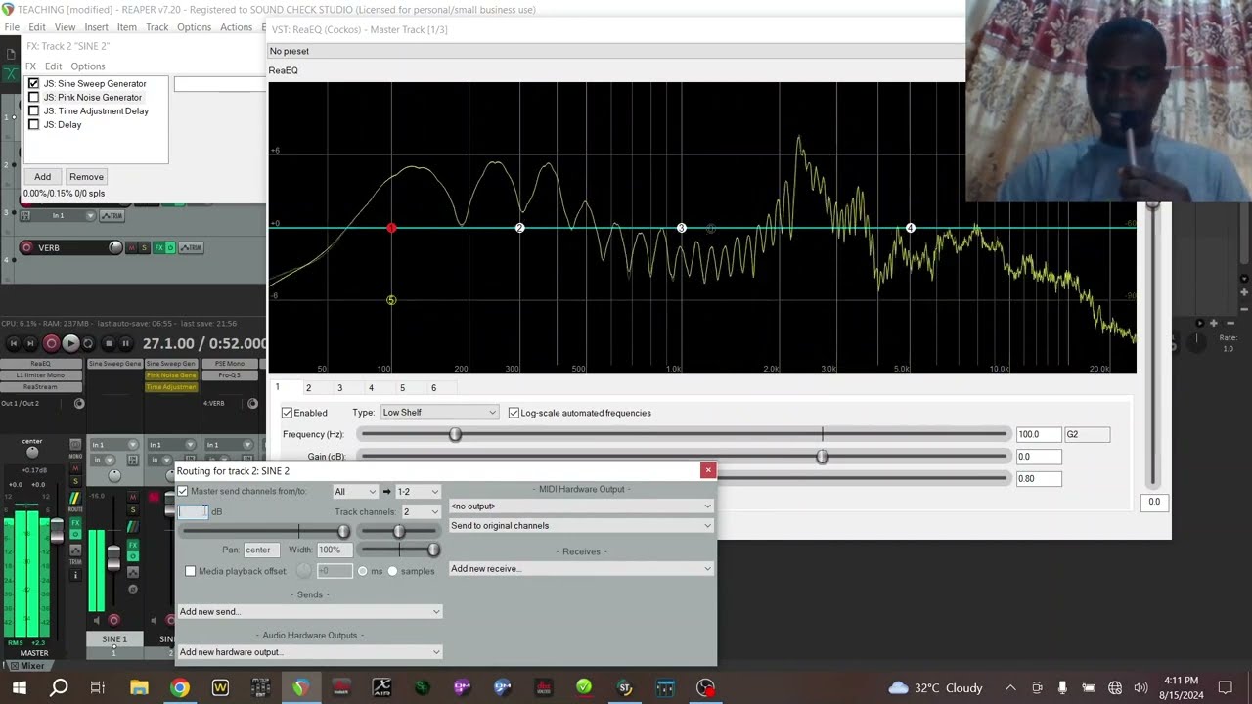Open the FX chain of the VERB track
Screen dimensions: 1252x704
[x=158, y=247]
